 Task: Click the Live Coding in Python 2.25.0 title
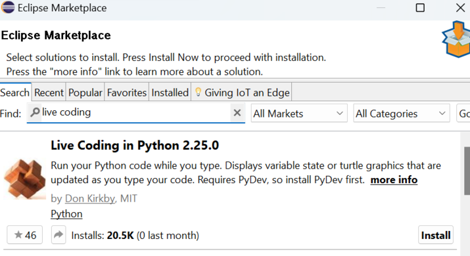coord(135,145)
